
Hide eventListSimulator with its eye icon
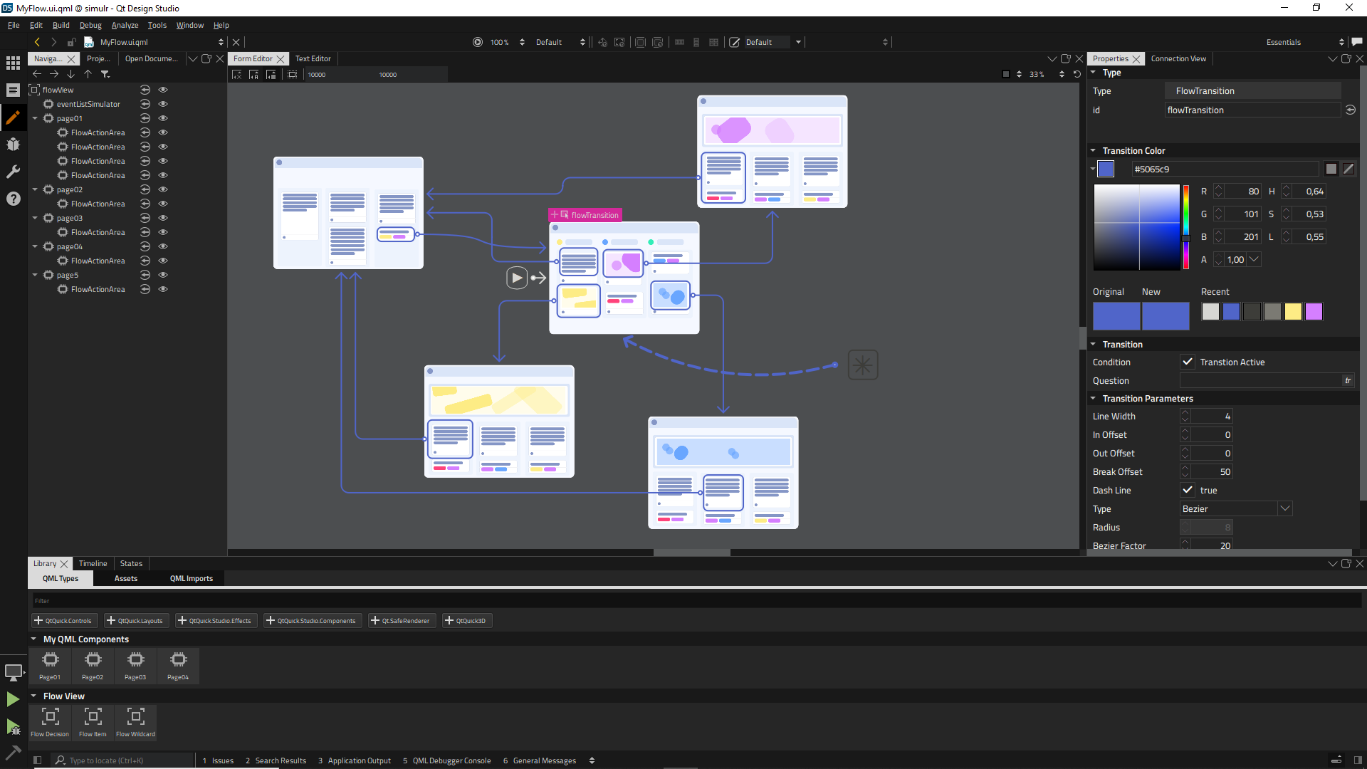pos(163,104)
